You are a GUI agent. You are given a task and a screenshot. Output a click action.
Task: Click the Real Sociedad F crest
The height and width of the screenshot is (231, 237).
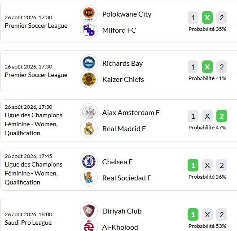click(89, 178)
